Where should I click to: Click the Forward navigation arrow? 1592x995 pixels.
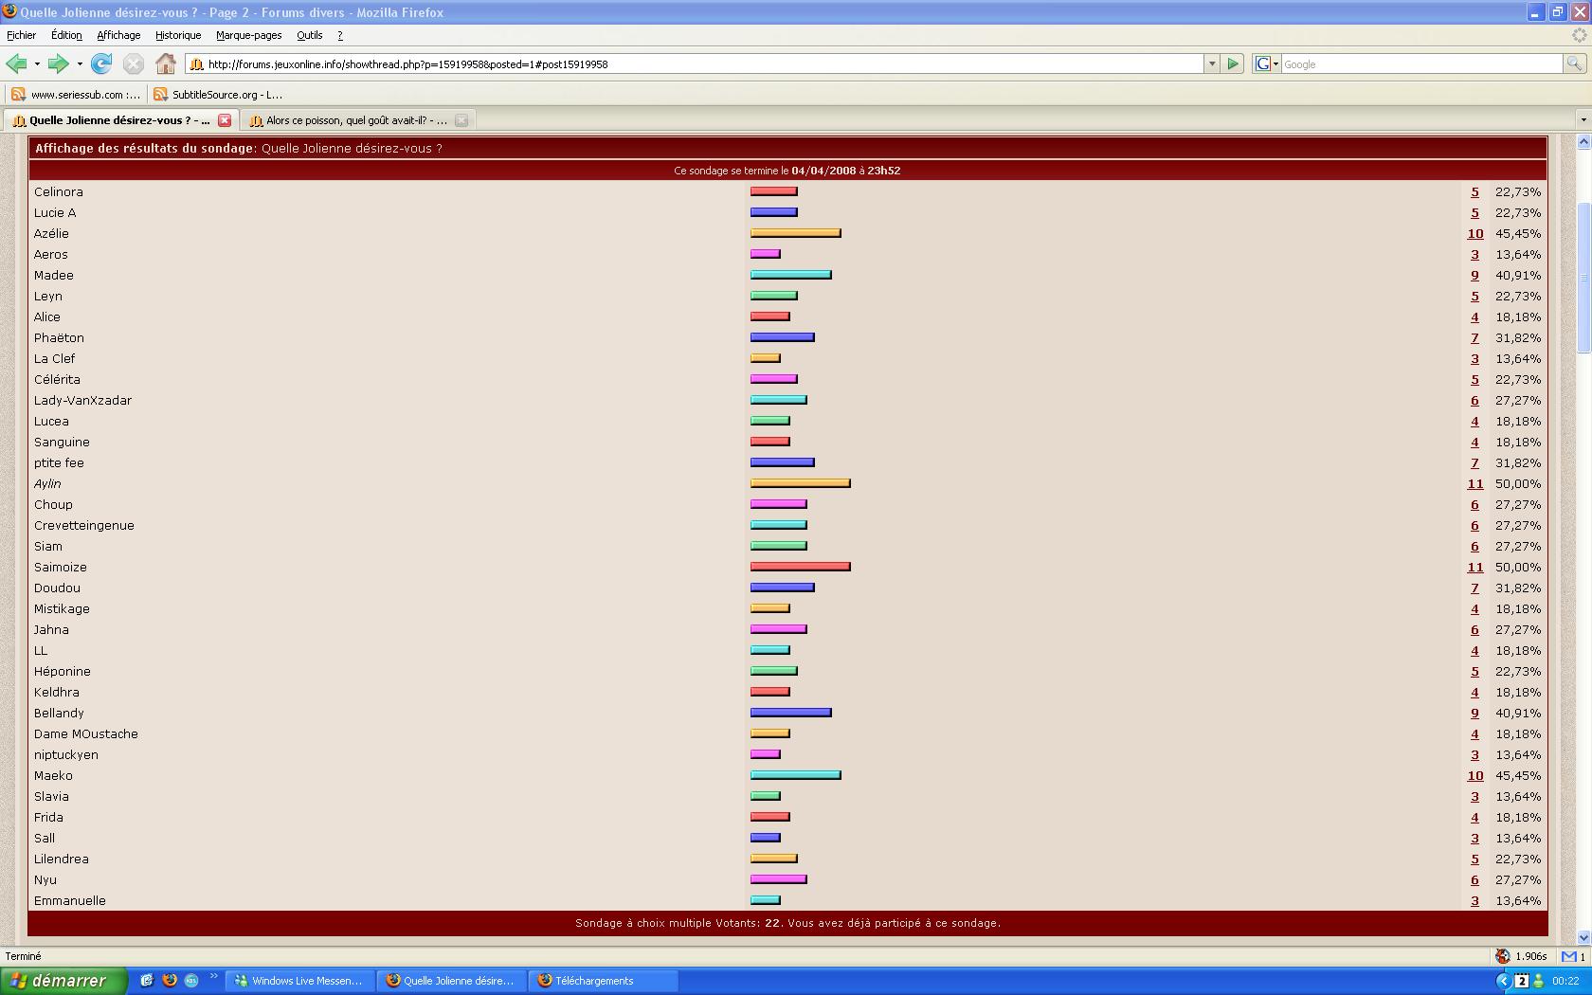click(58, 63)
